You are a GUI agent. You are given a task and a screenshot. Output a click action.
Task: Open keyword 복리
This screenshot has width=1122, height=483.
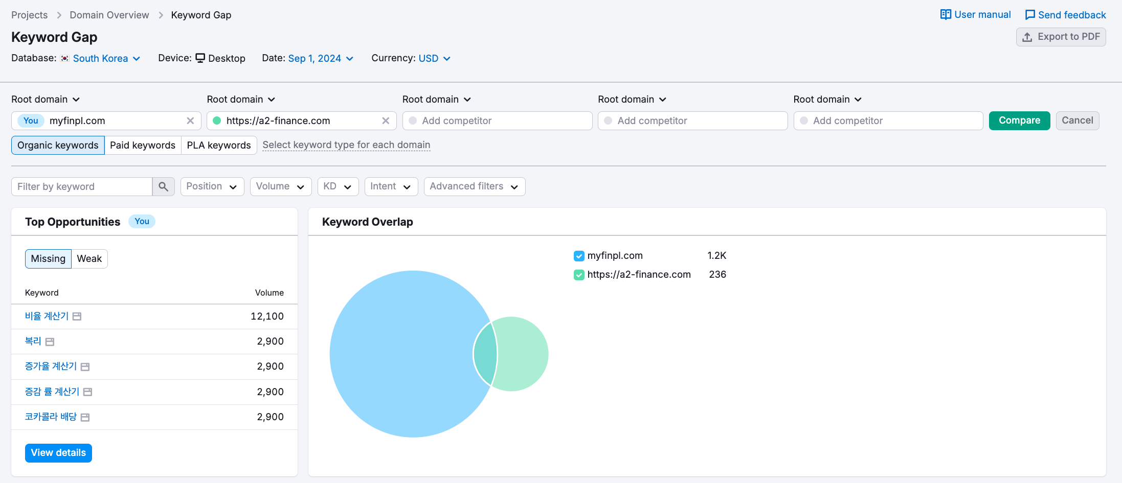33,342
